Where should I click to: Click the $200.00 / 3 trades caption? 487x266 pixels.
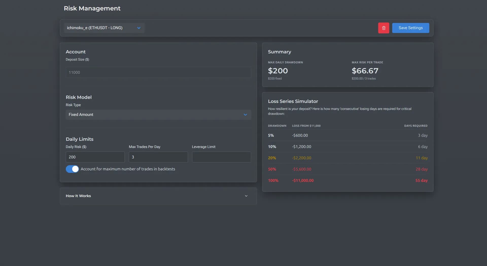tap(364, 79)
